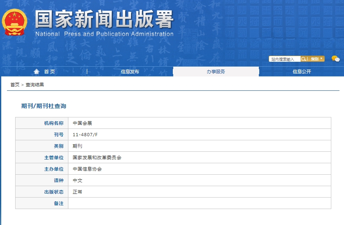Click the 中国信息协会 sponsor cell

(x=87, y=169)
